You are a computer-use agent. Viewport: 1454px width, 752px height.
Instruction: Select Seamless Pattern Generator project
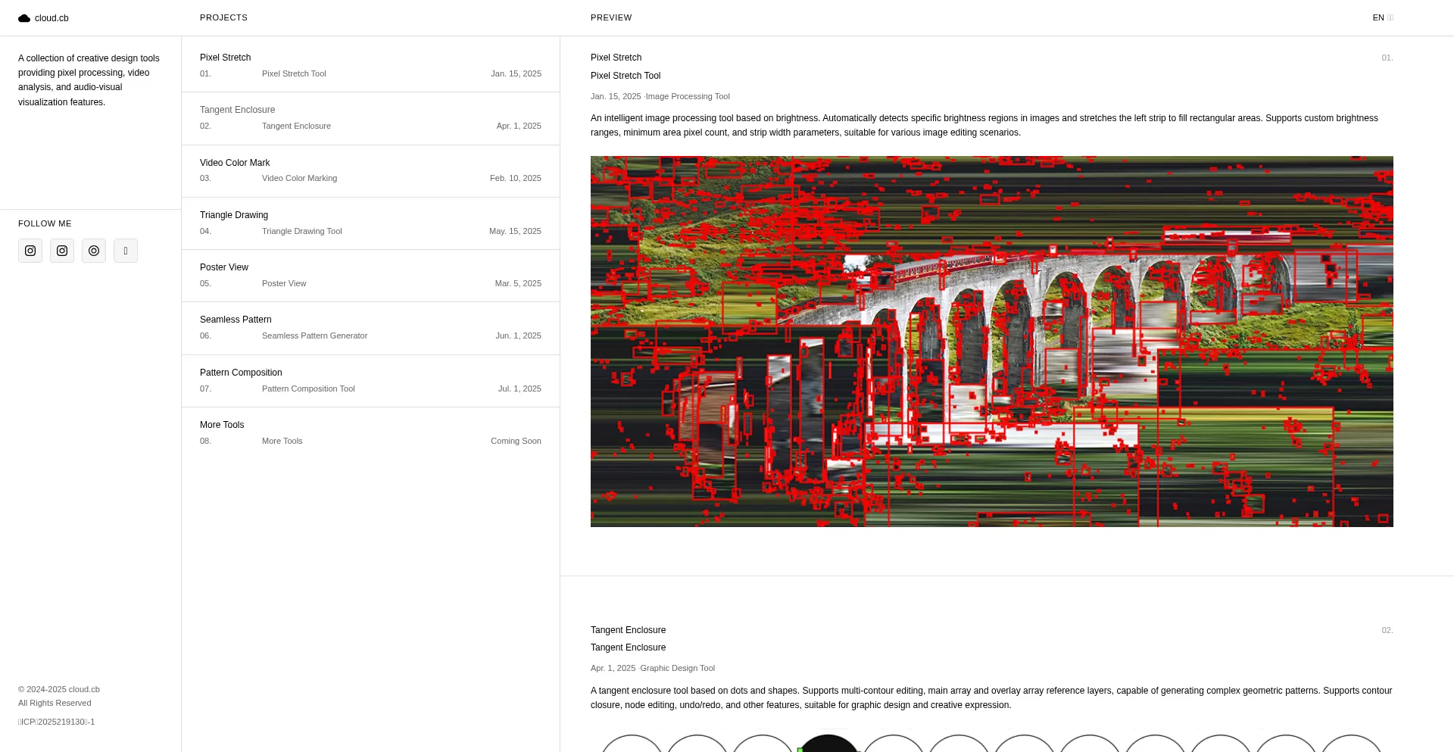point(370,328)
